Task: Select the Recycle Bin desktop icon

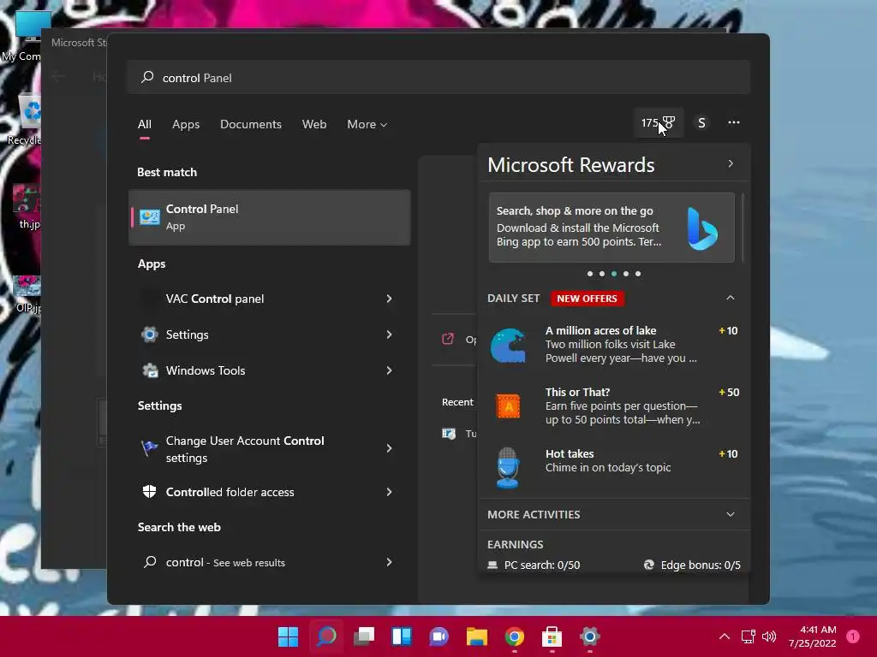Action: (25, 120)
